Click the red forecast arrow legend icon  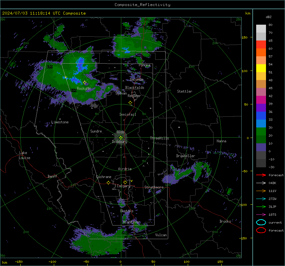click(x=261, y=175)
